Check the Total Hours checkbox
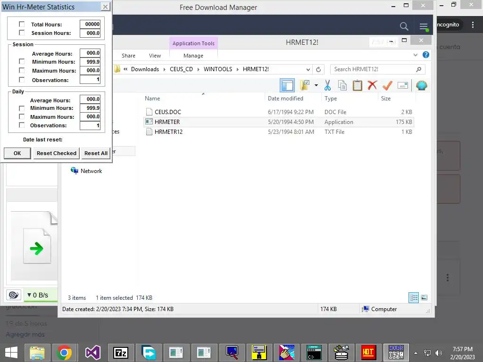 22,24
